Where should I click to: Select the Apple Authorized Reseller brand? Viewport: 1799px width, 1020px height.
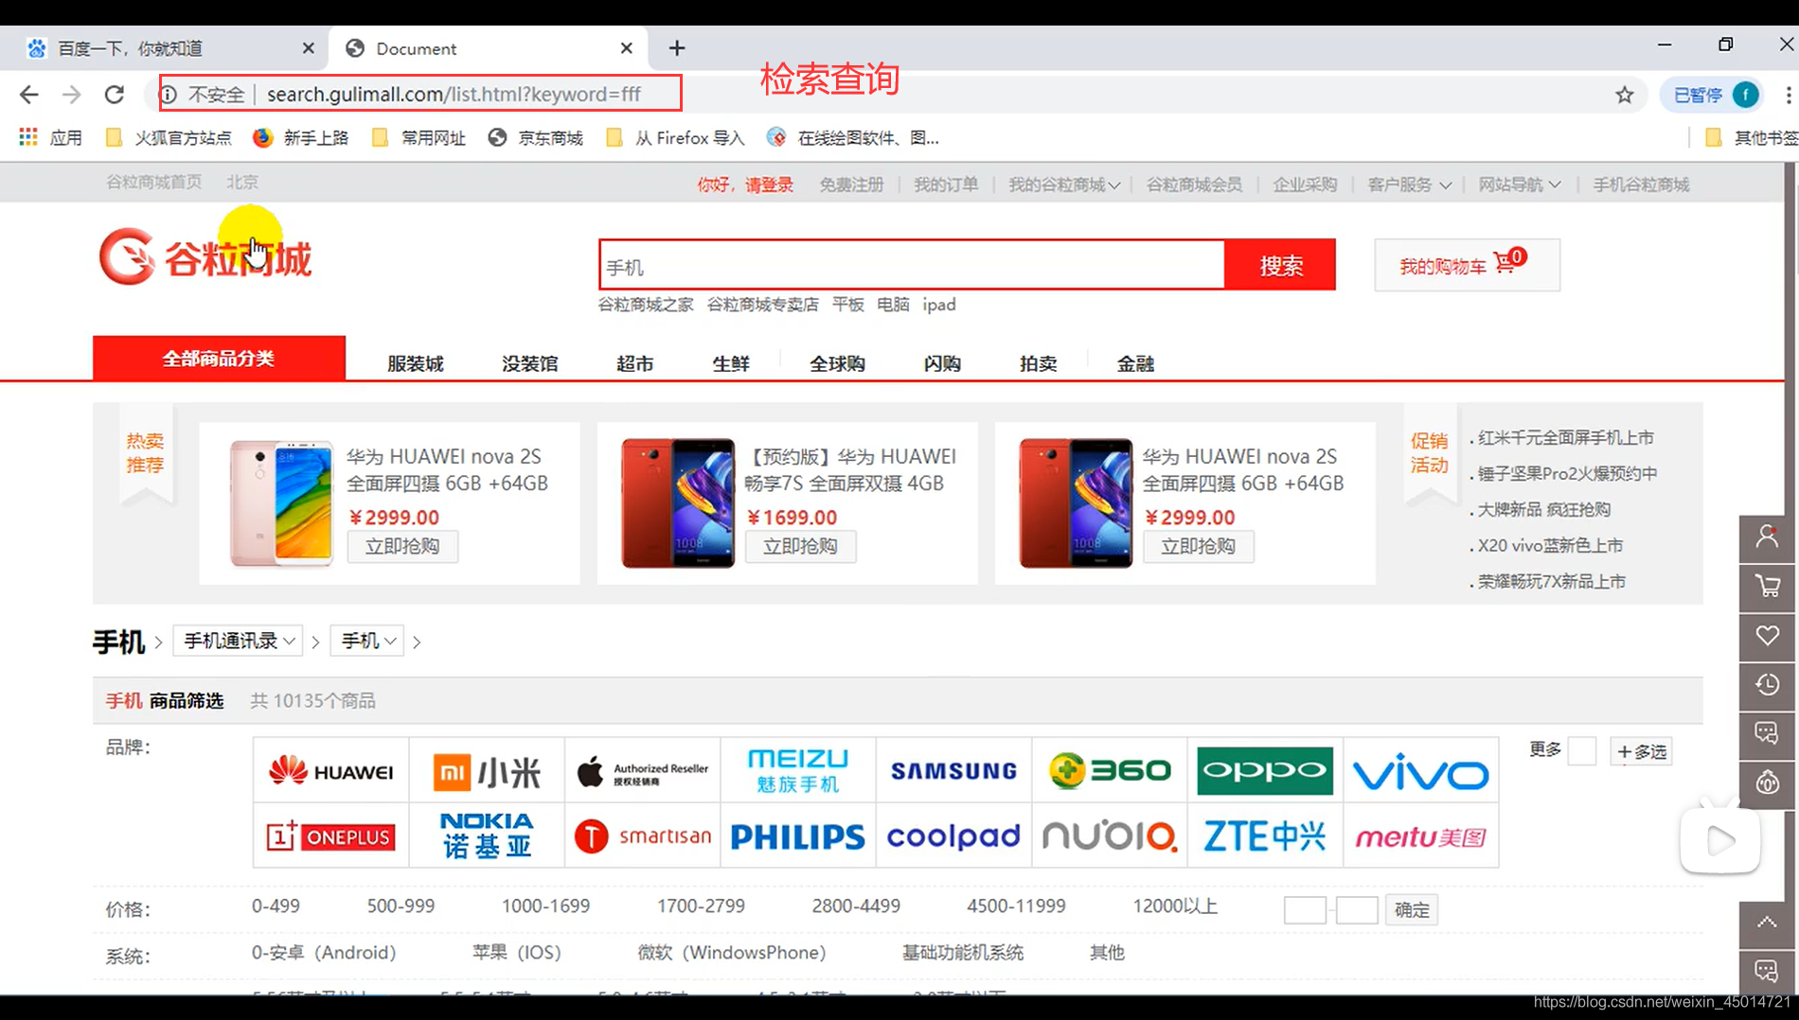coord(643,771)
